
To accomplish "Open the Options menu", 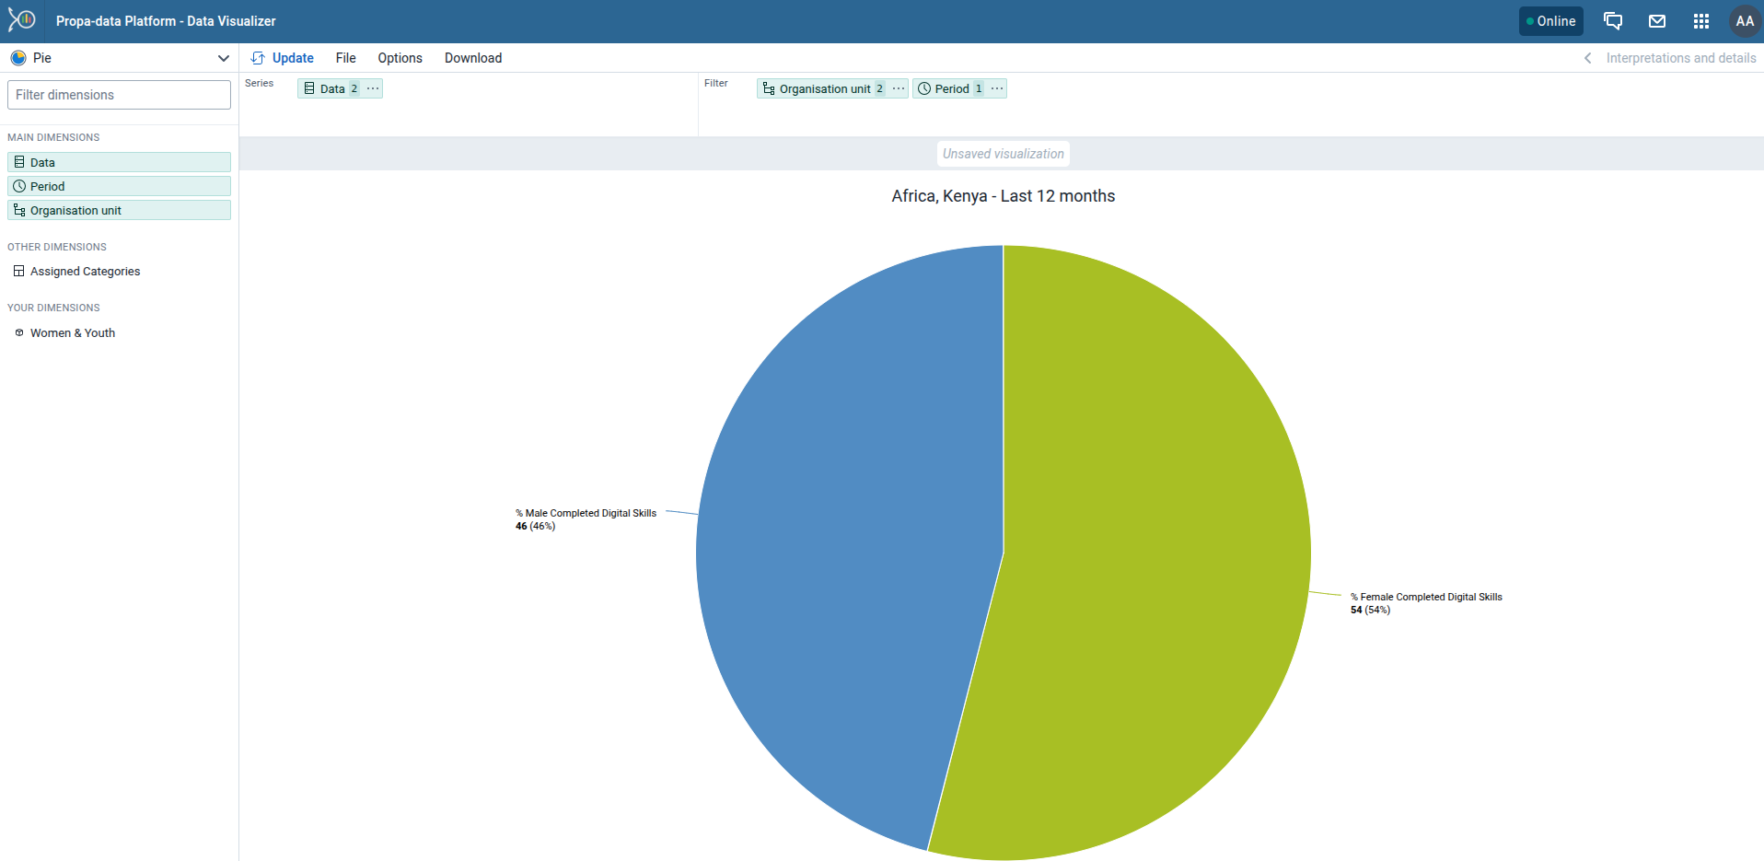I will (399, 58).
